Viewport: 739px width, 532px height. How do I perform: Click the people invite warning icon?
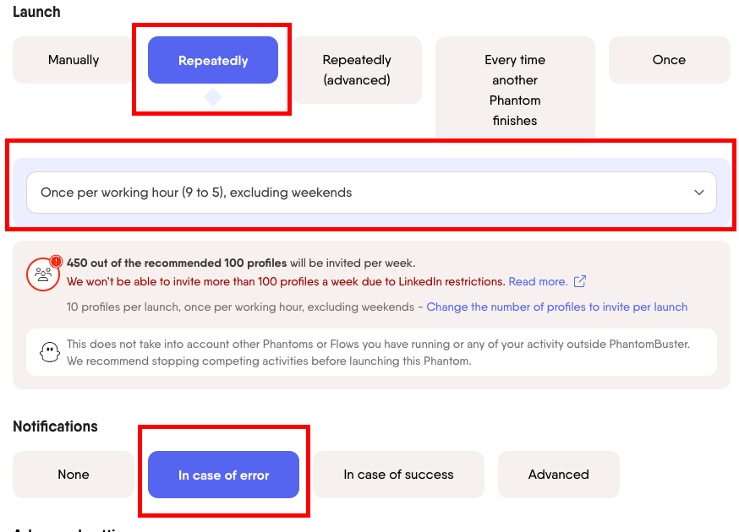pyautogui.click(x=42, y=274)
